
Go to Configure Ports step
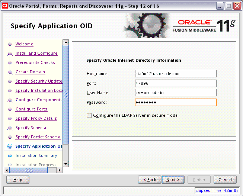[x=32, y=109]
